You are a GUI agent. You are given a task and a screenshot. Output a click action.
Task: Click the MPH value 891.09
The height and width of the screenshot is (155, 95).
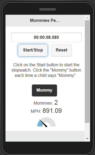point(52,111)
